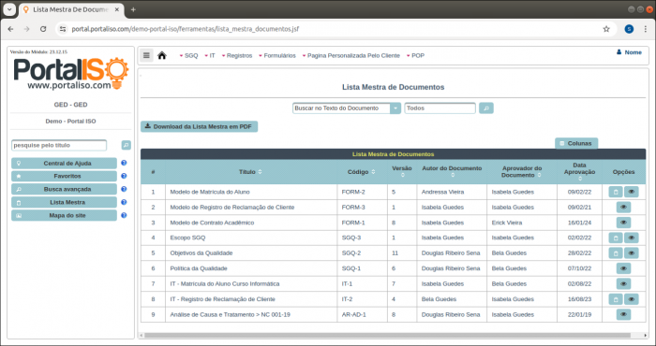View Escopo SGQ with eye icon

point(632,238)
